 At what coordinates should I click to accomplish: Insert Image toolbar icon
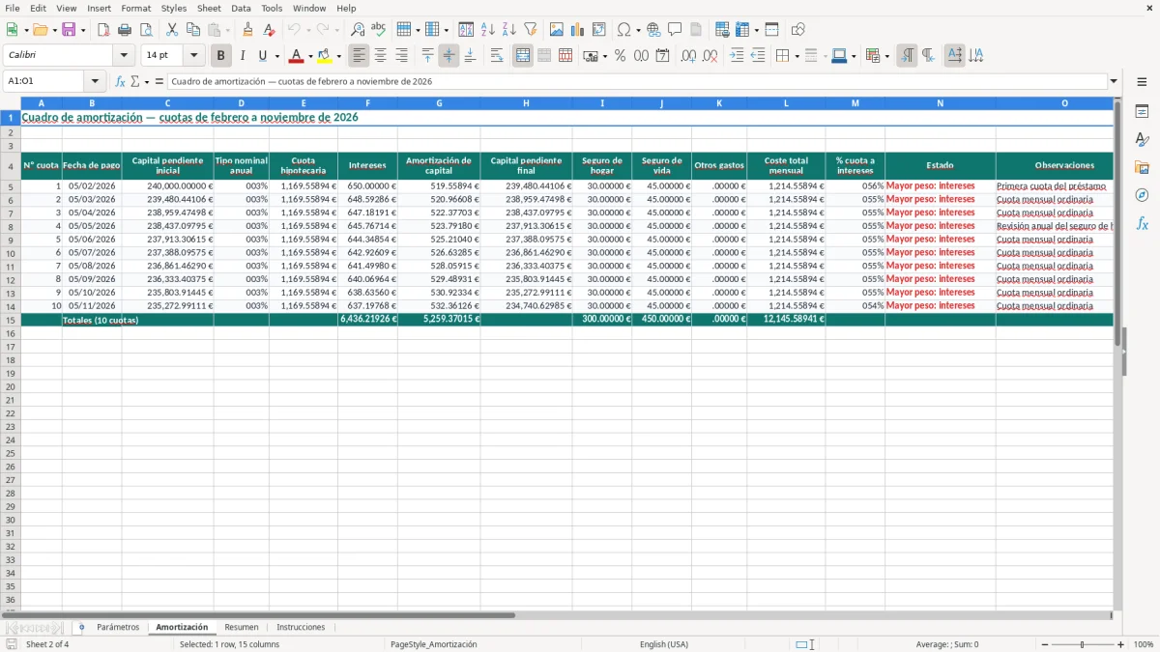click(x=557, y=30)
